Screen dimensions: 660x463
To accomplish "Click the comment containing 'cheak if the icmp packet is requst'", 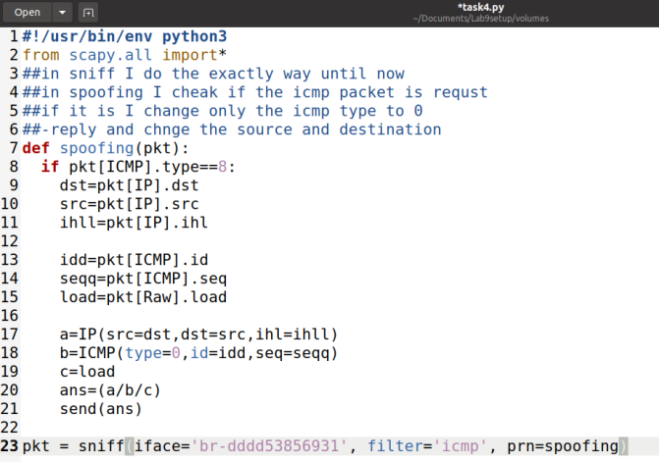I will point(255,92).
